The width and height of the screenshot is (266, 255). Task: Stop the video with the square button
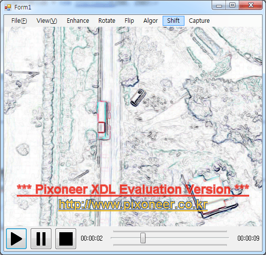coord(66,239)
